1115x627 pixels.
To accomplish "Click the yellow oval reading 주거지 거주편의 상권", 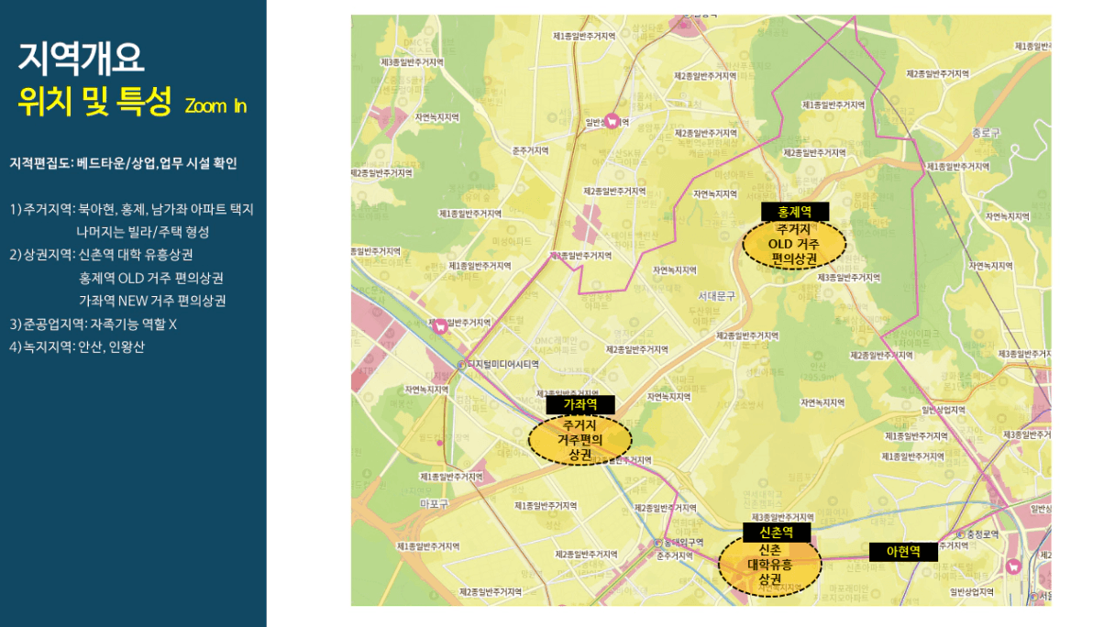I will pos(580,440).
